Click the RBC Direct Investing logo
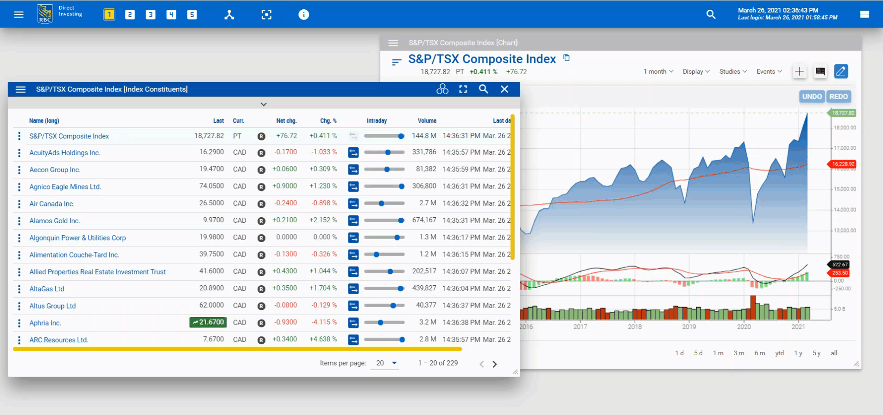The image size is (883, 415). tap(60, 14)
